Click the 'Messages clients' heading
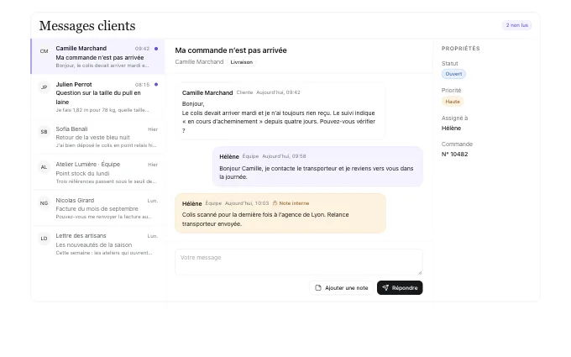The height and width of the screenshot is (357, 571). tap(87, 26)
